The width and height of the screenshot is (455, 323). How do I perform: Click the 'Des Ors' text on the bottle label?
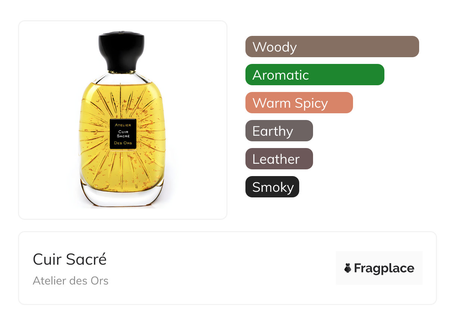[123, 143]
